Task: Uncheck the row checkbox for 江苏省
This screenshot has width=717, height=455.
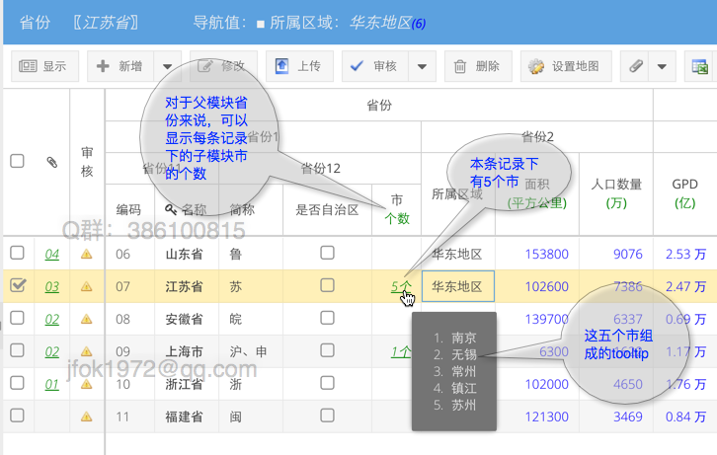Action: 17,287
